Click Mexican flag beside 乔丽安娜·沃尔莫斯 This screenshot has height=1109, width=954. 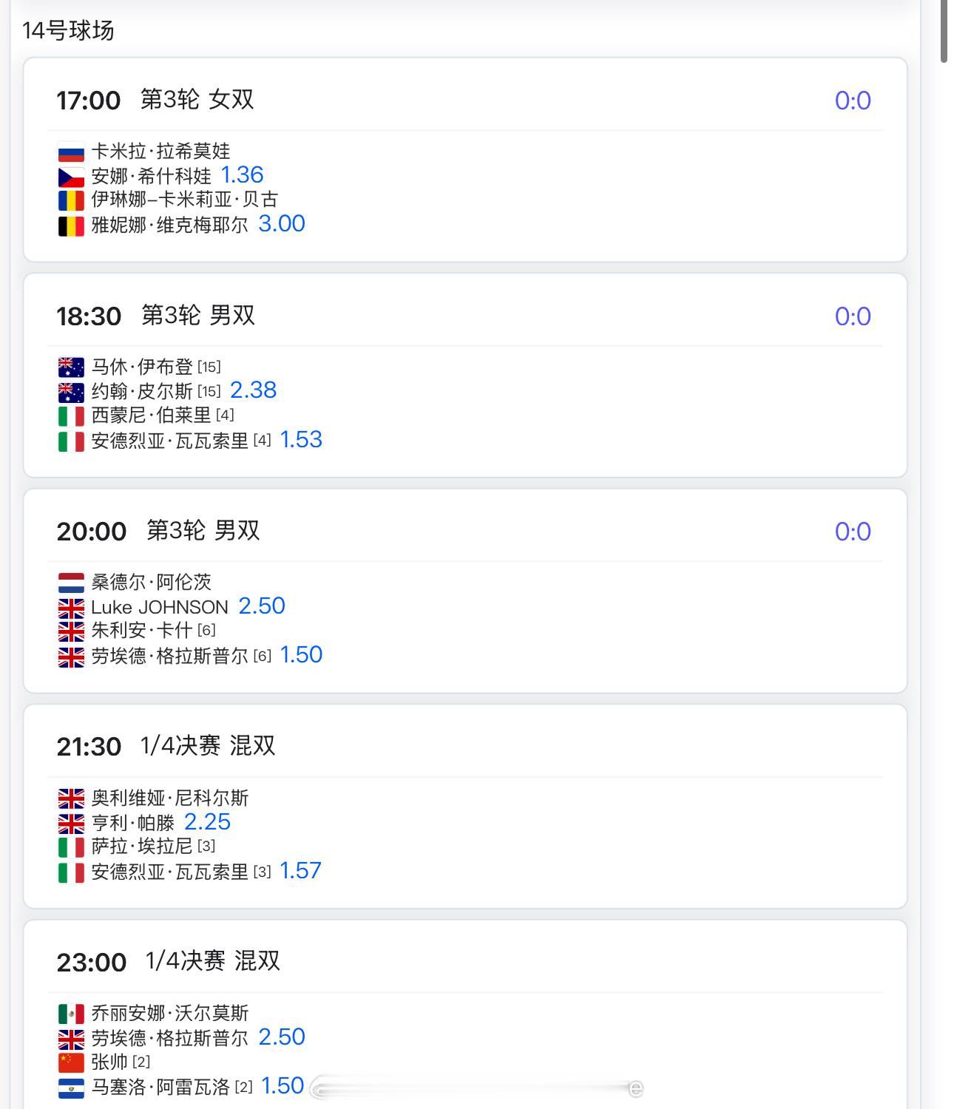[x=71, y=1014]
